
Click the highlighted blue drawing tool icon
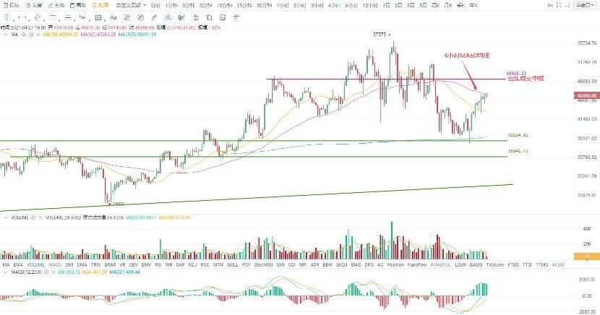click(168, 17)
